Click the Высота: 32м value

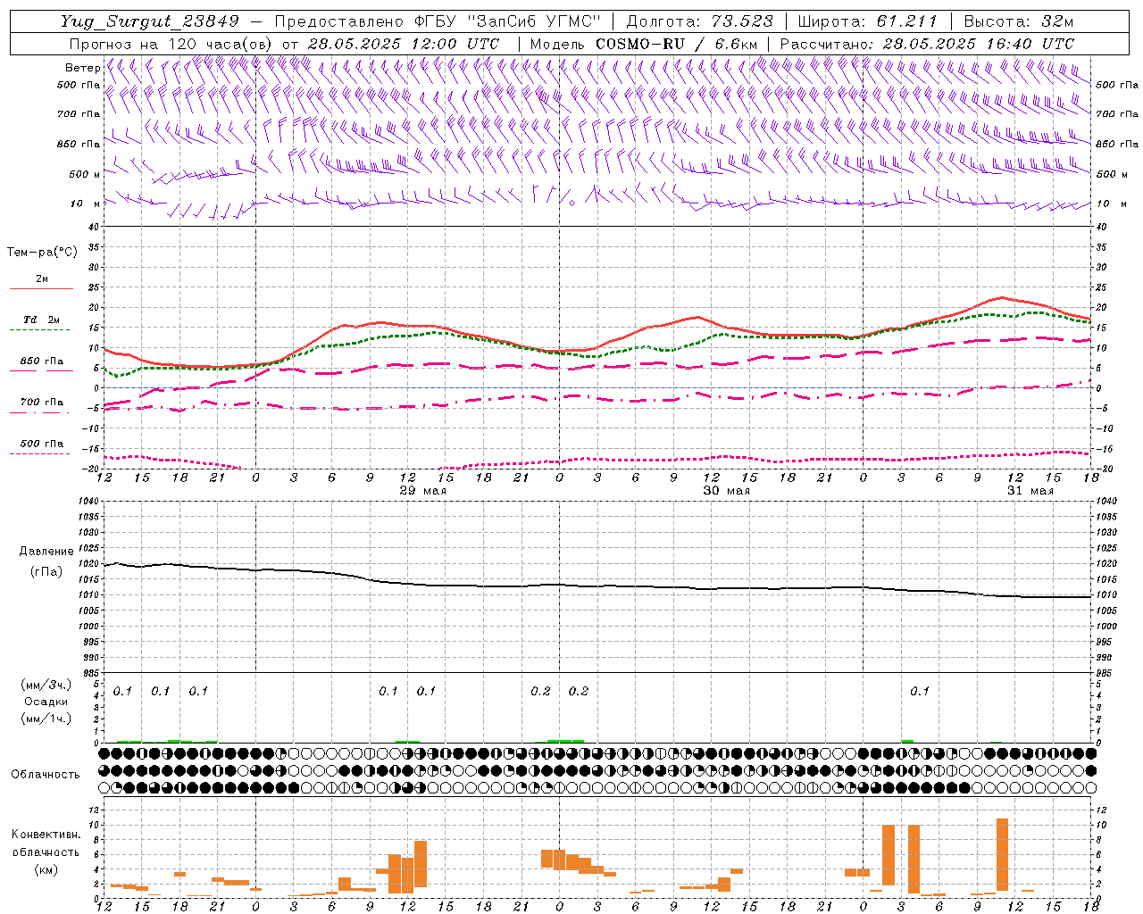tap(1017, 21)
